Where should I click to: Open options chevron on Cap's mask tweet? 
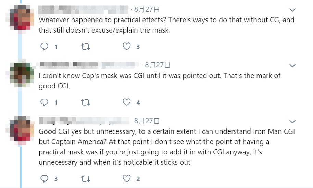point(292,65)
